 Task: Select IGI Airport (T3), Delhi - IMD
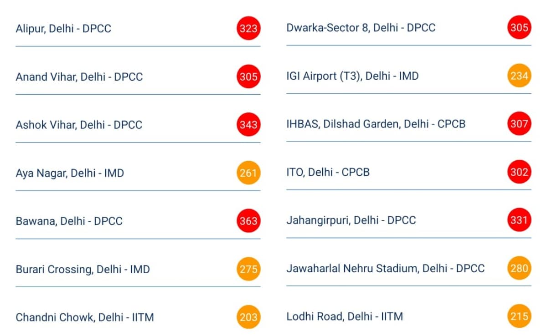pyautogui.click(x=352, y=76)
